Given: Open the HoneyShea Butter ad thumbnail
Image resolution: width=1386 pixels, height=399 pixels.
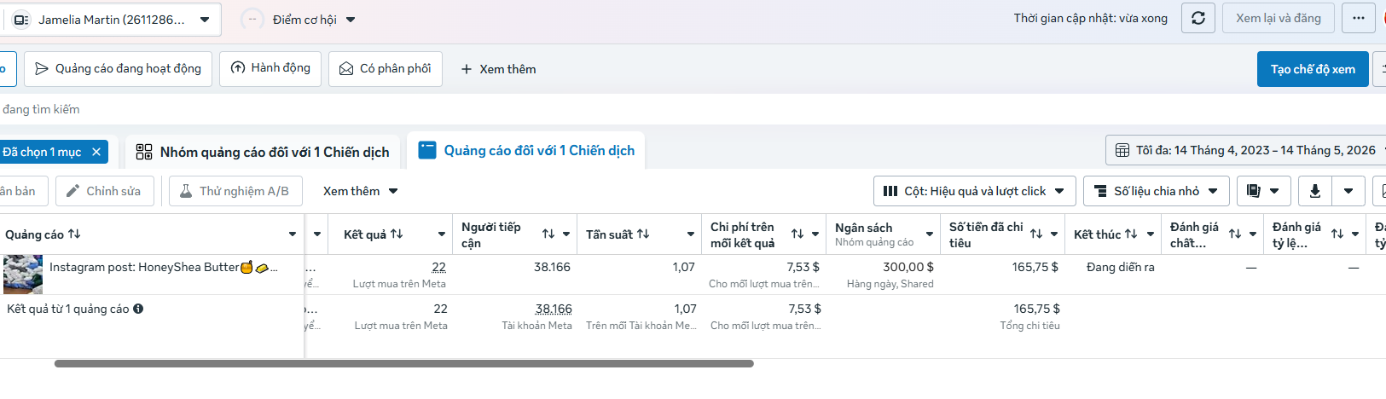Looking at the screenshot, I should click(x=23, y=275).
